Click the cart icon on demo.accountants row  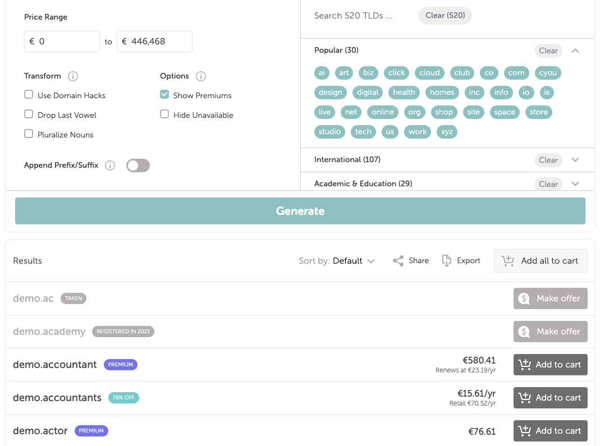coord(525,398)
